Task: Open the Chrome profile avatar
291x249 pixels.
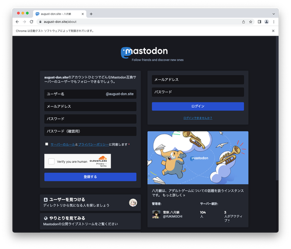Action: 267,22
